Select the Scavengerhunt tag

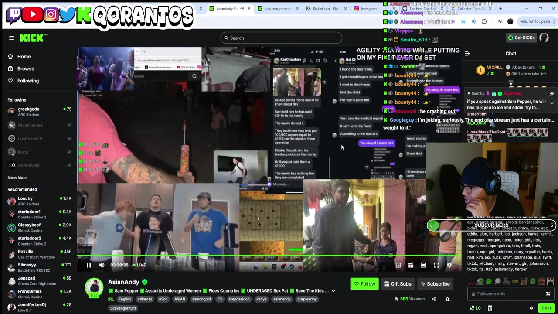(x=123, y=308)
